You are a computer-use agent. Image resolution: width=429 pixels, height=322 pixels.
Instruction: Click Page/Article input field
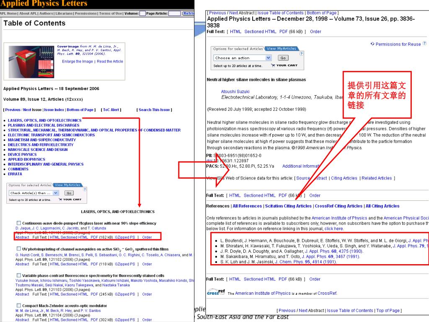click(x=175, y=13)
